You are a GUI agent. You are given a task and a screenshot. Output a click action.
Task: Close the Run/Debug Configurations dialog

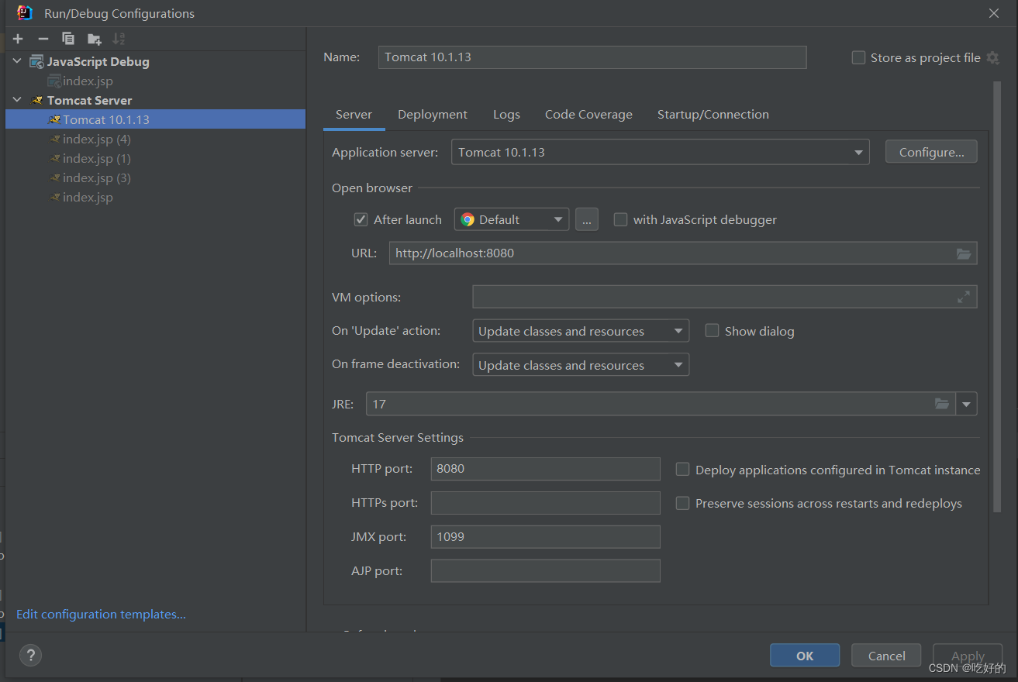pos(994,13)
